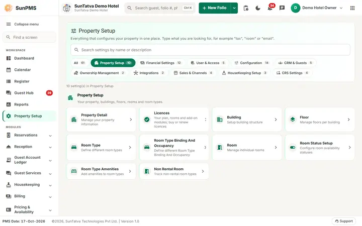Open Register in the sidebar

click(x=29, y=81)
